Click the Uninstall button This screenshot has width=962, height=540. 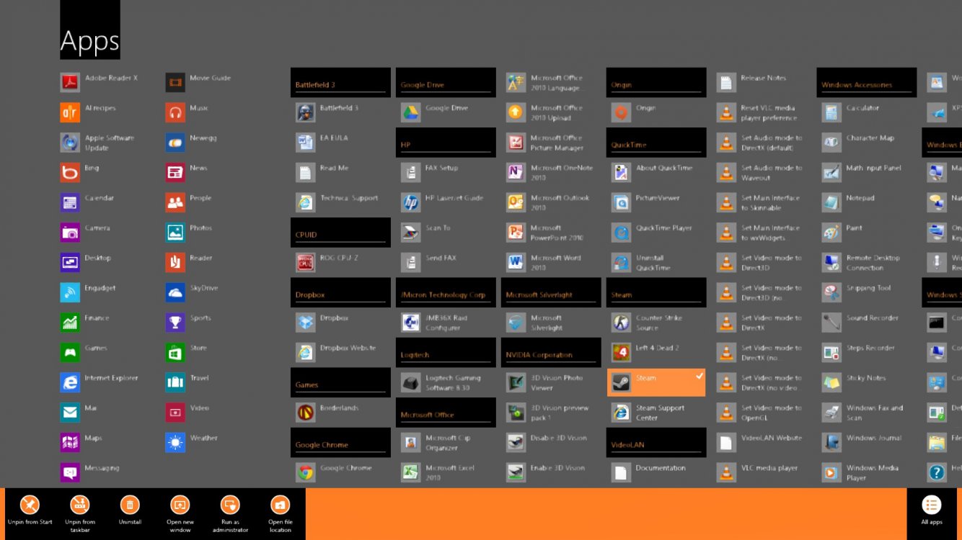[x=130, y=512]
